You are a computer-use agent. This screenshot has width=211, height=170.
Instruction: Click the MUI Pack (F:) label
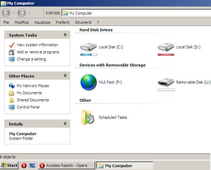(110, 82)
